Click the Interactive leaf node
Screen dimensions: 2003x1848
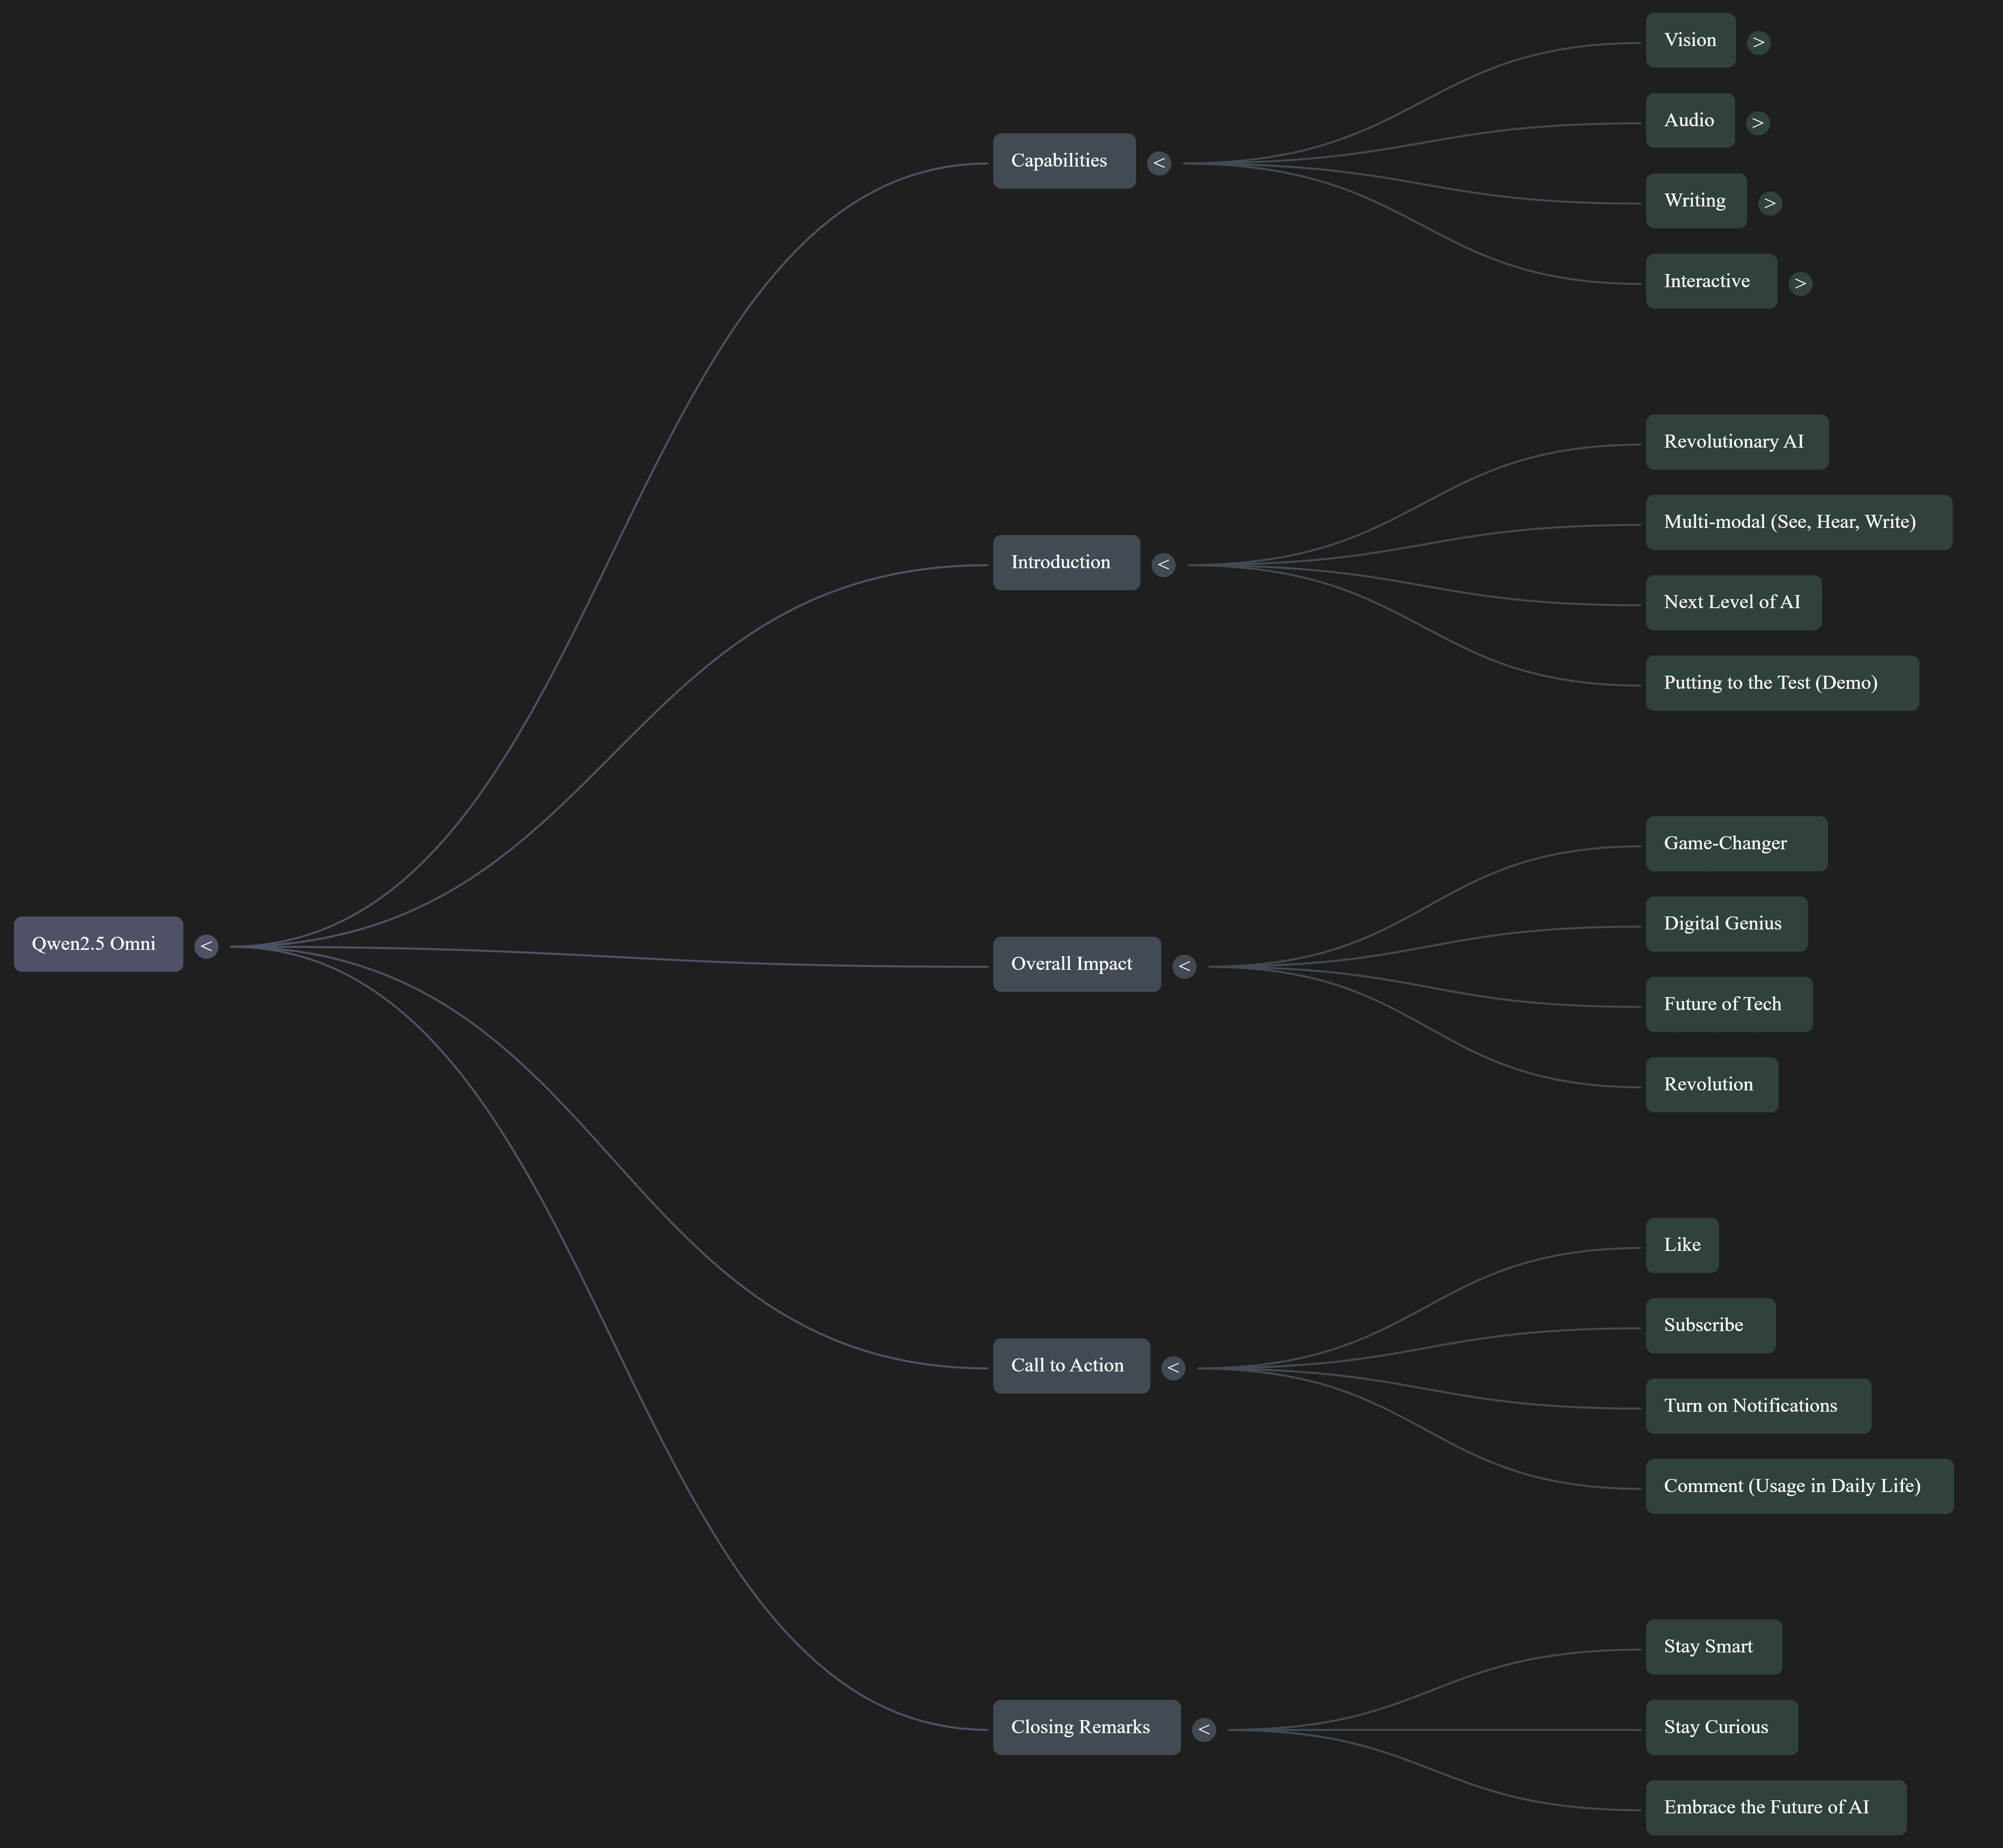pyautogui.click(x=1712, y=281)
